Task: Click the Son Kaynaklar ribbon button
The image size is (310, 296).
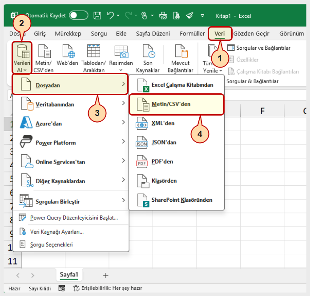Action: coord(148,58)
